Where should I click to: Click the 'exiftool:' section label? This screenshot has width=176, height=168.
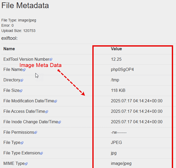(x=9, y=38)
